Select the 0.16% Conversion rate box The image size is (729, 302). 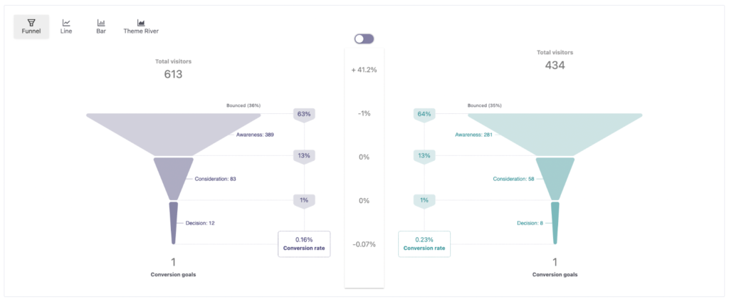304,244
